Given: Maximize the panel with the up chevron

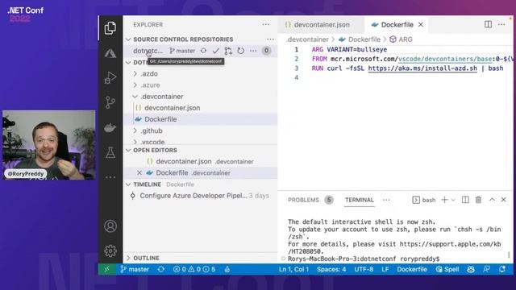Looking at the screenshot, I should [492, 200].
